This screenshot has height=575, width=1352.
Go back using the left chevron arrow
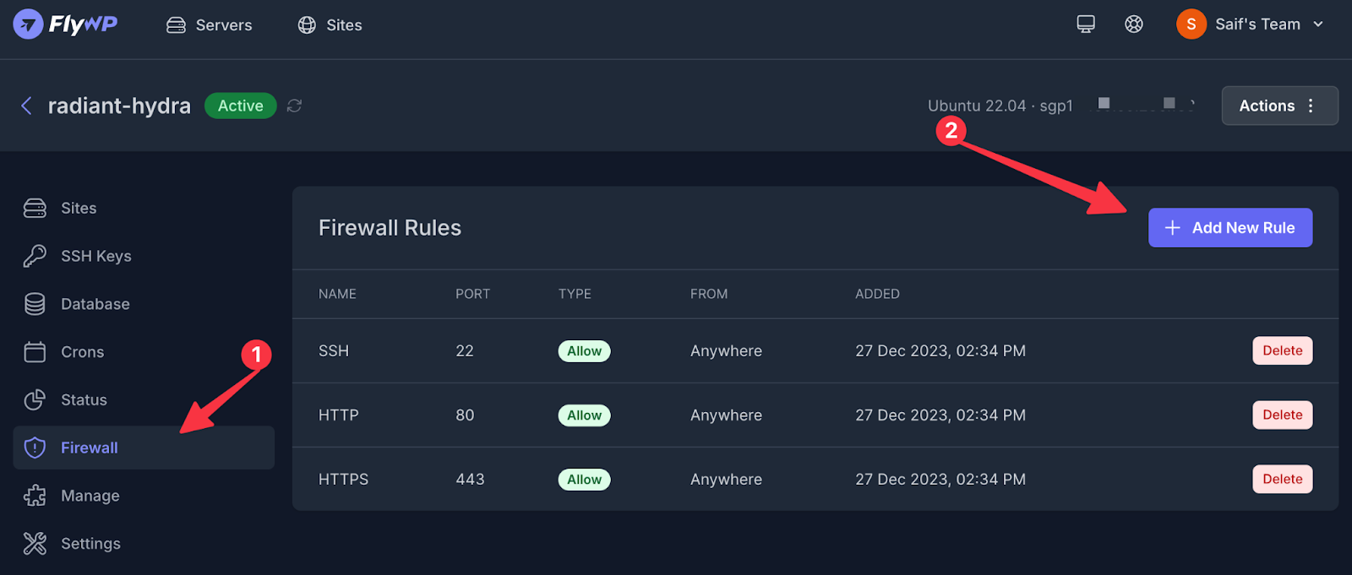(26, 106)
